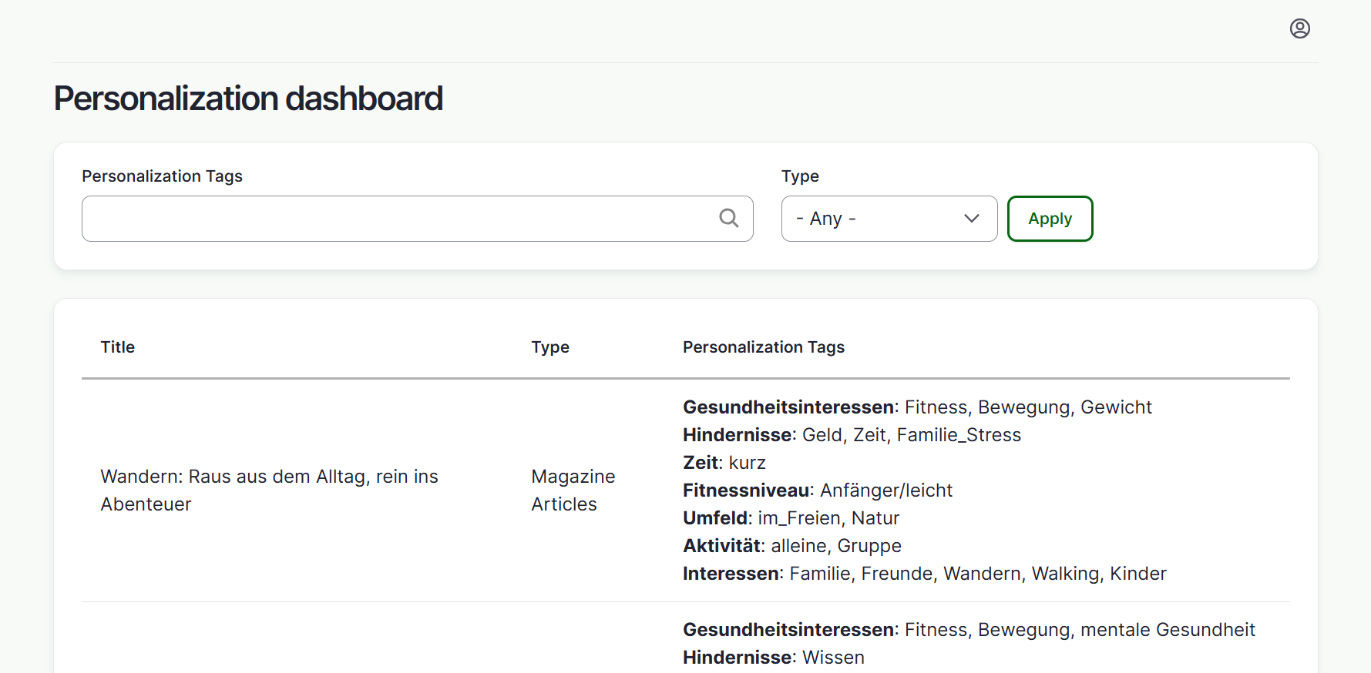Click the chevron arrow in Type dropdown
This screenshot has height=673, width=1371.
tap(971, 219)
